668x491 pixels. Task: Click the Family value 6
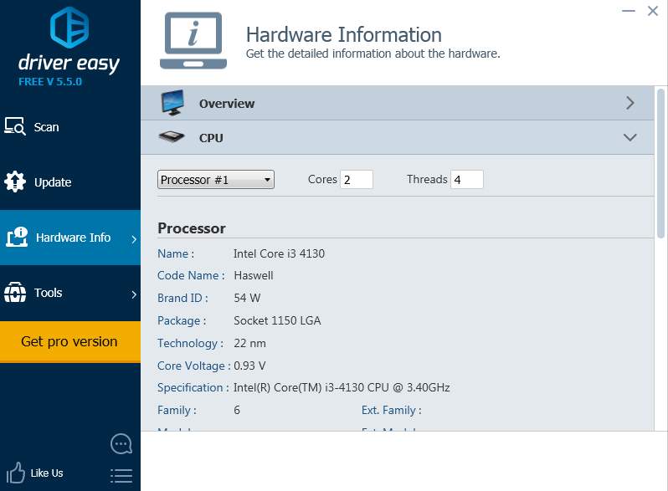click(237, 410)
